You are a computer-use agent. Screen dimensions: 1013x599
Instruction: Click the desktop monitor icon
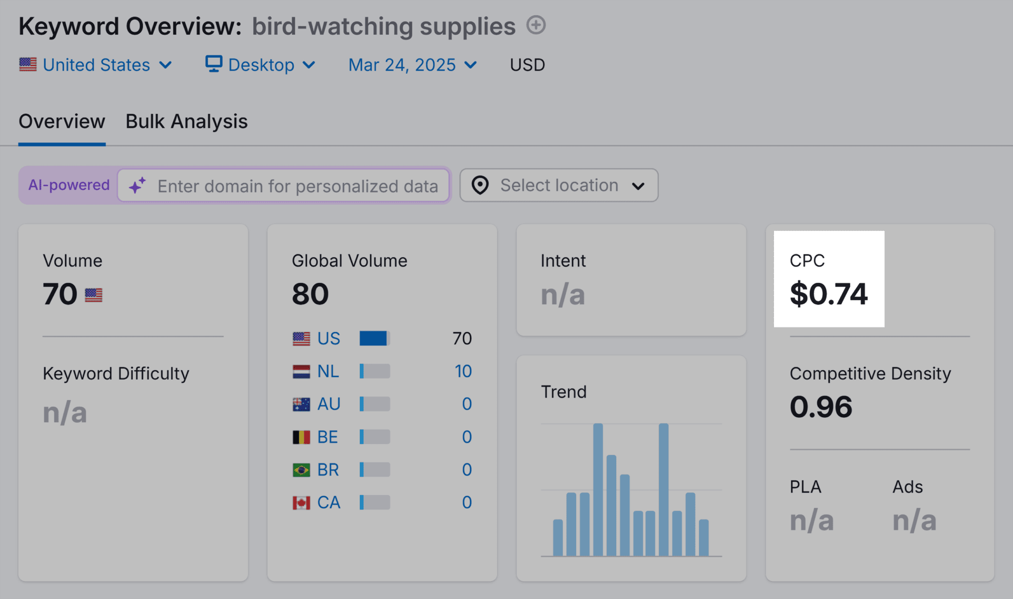(x=214, y=64)
